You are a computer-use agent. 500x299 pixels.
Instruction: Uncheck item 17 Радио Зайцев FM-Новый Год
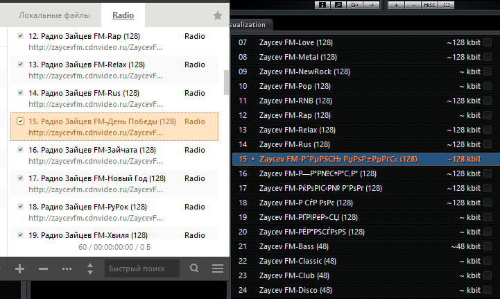click(x=20, y=178)
